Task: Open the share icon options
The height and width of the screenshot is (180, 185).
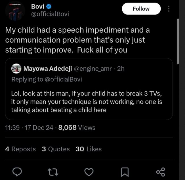Action: [161, 171]
